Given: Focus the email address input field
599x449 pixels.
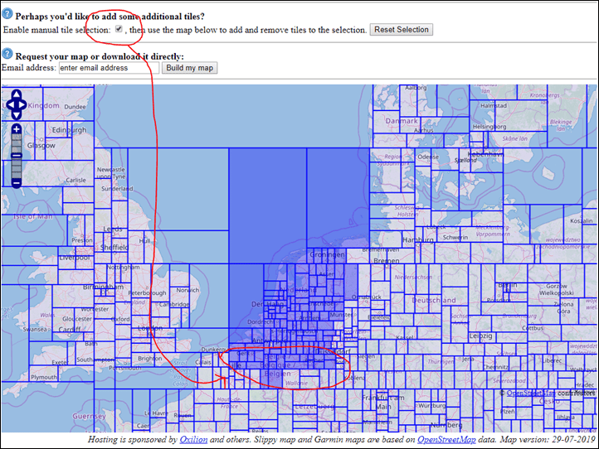Looking at the screenshot, I should click(109, 68).
